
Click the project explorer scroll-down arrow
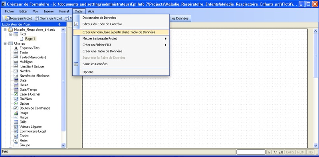click(63, 145)
